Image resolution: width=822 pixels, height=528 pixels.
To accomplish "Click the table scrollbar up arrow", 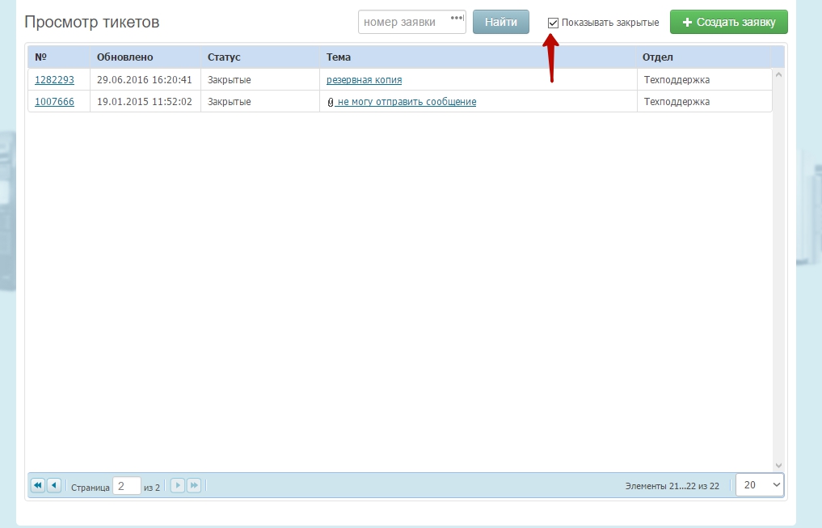I will tap(778, 74).
